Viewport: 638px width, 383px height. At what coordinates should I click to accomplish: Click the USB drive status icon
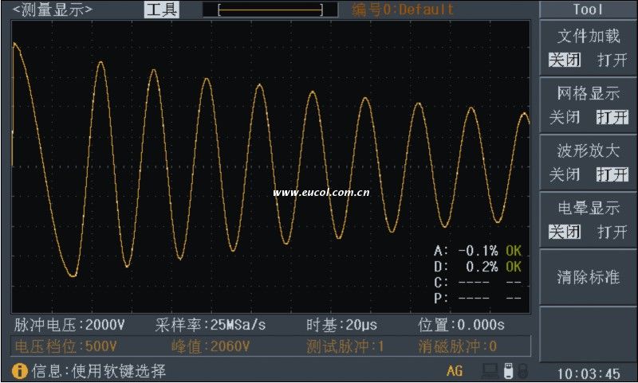pos(508,371)
